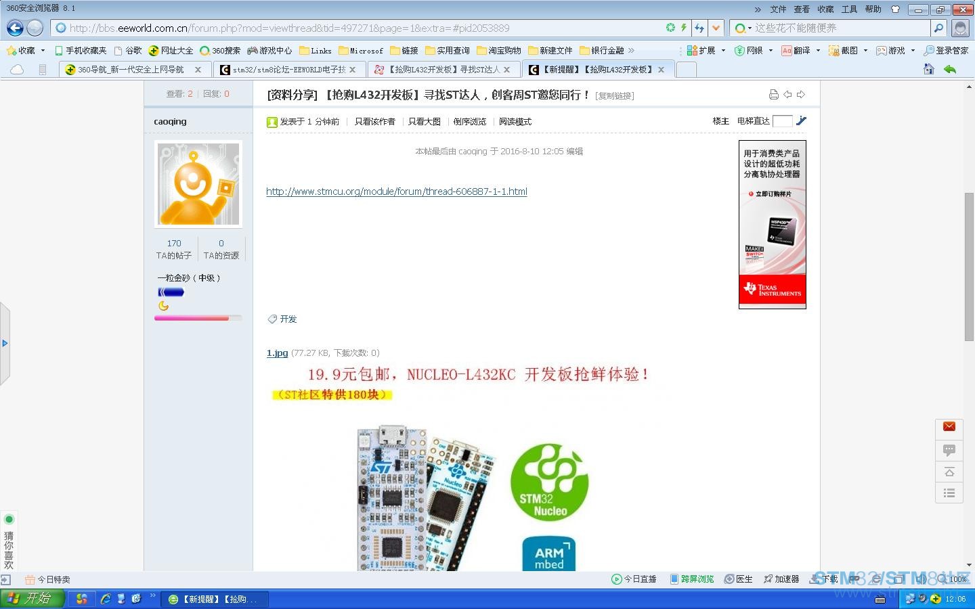Expand the 扩展 extensions dropdown
975x609 pixels.
[723, 51]
